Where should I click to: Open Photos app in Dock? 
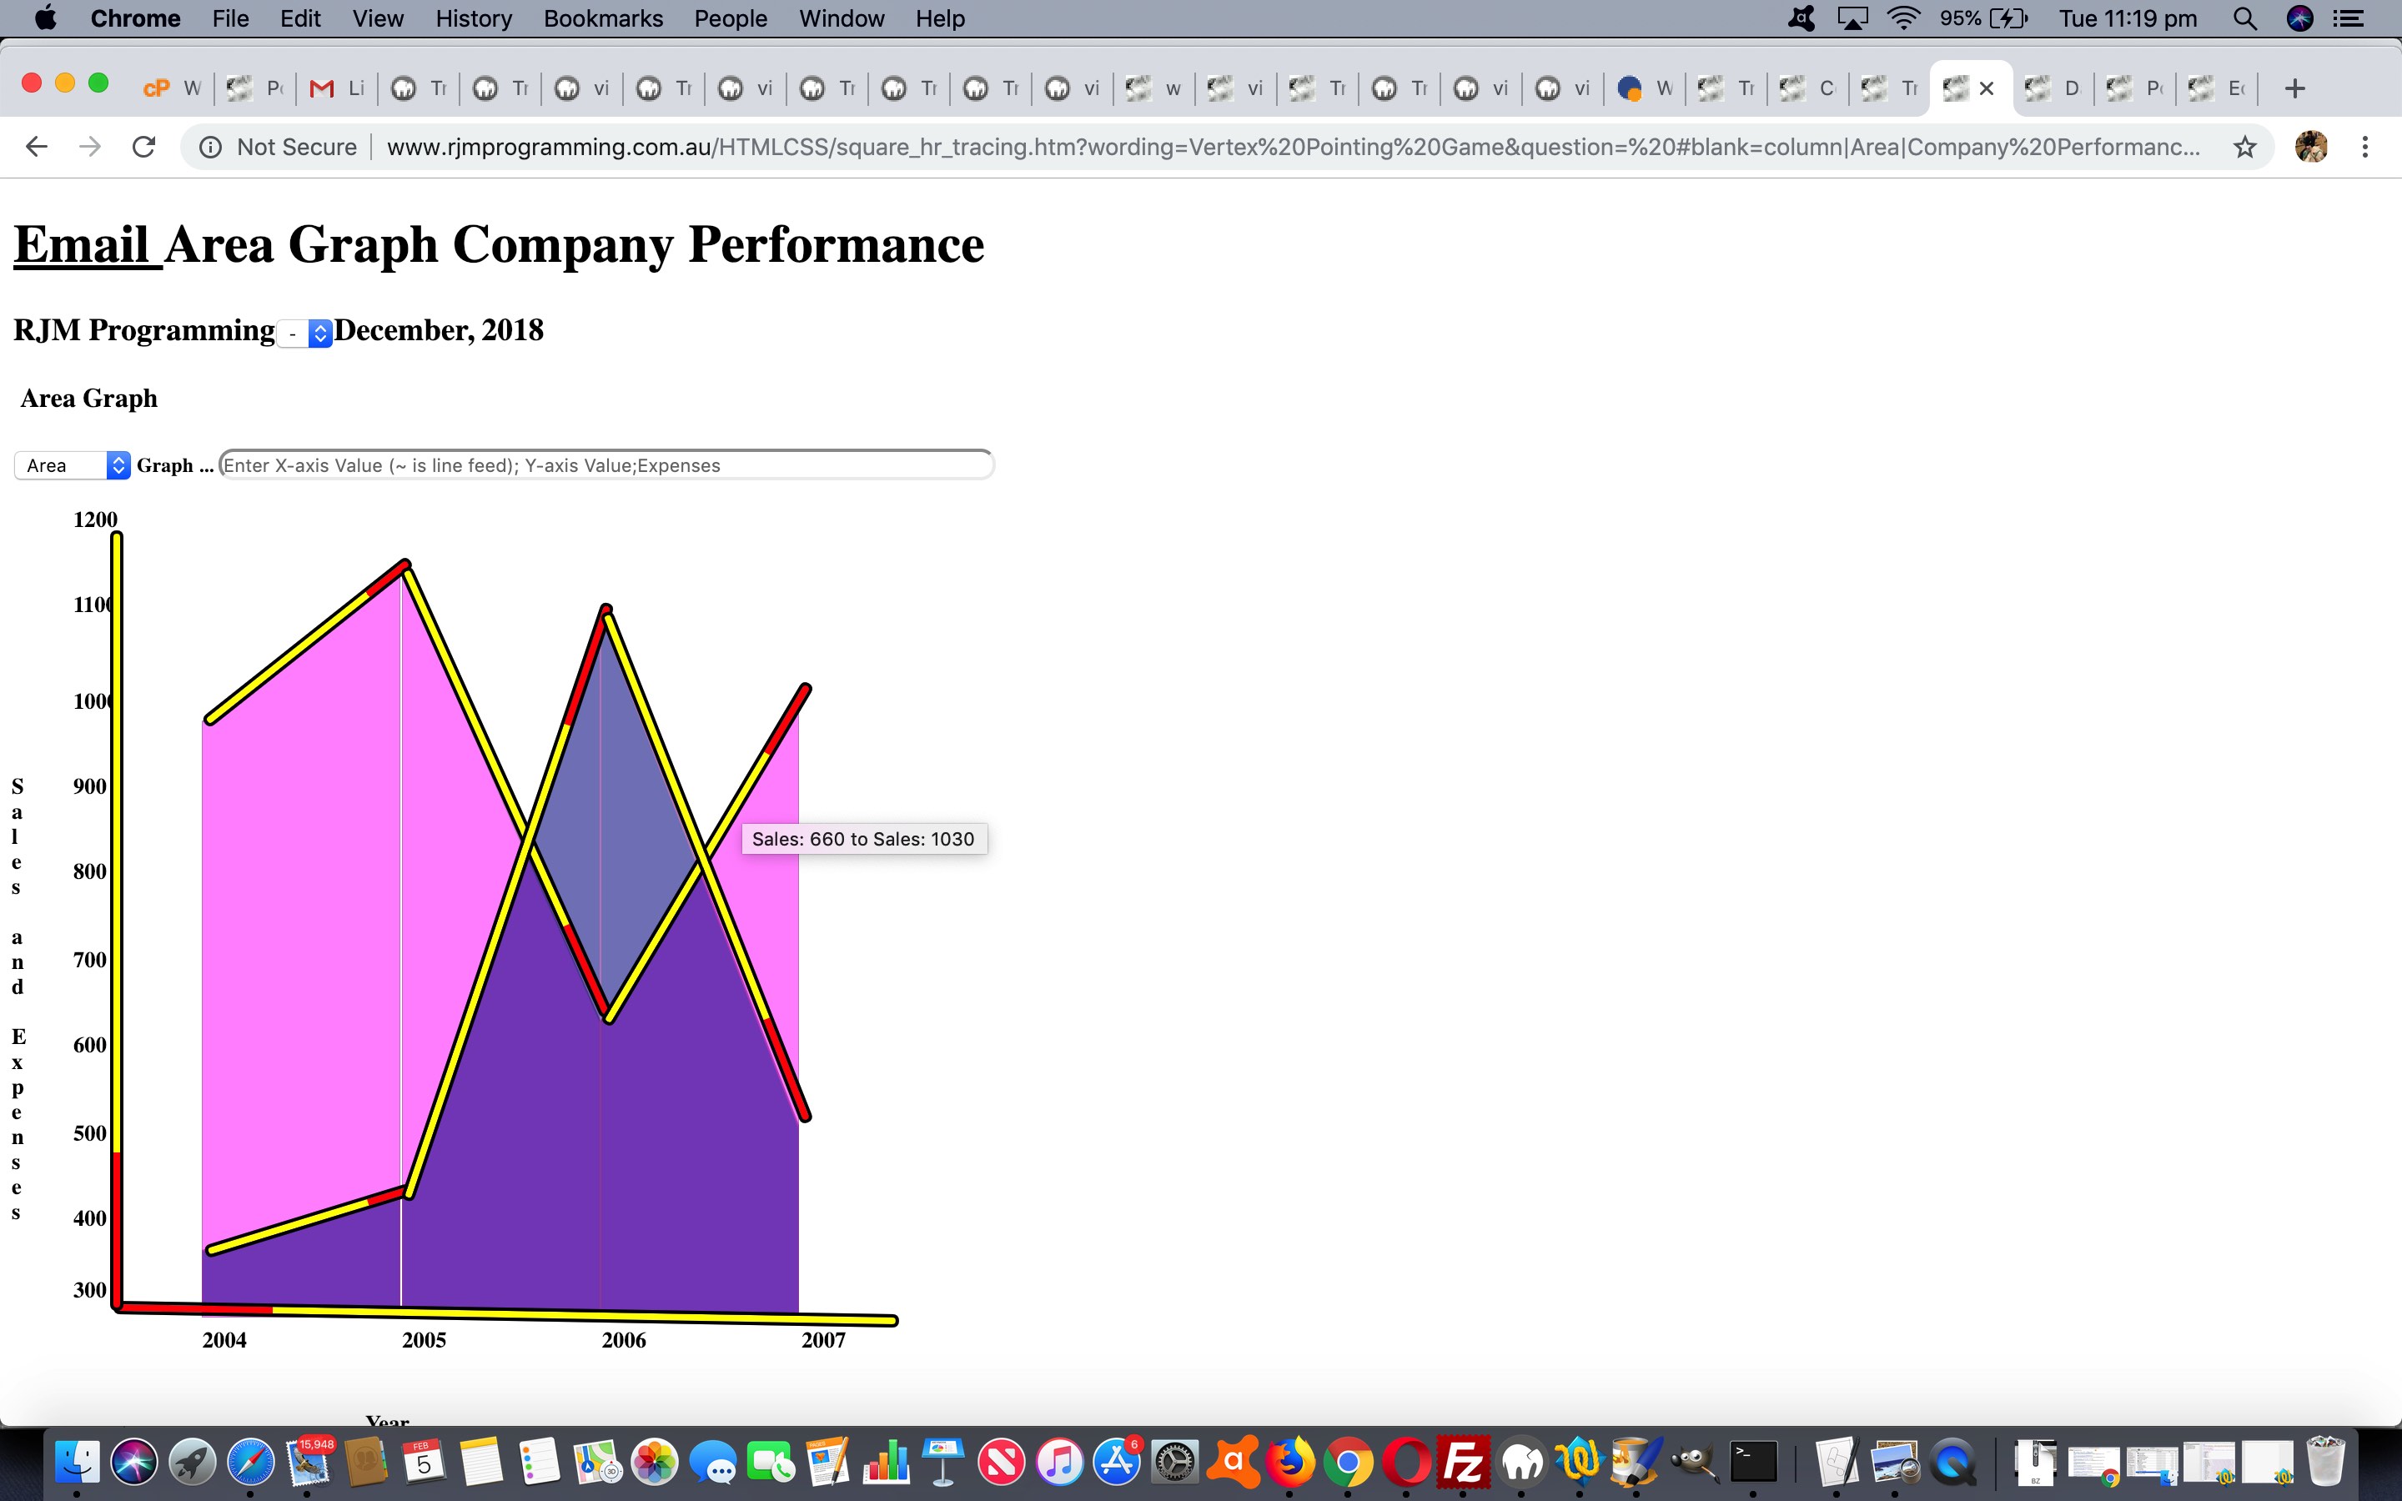pyautogui.click(x=655, y=1461)
